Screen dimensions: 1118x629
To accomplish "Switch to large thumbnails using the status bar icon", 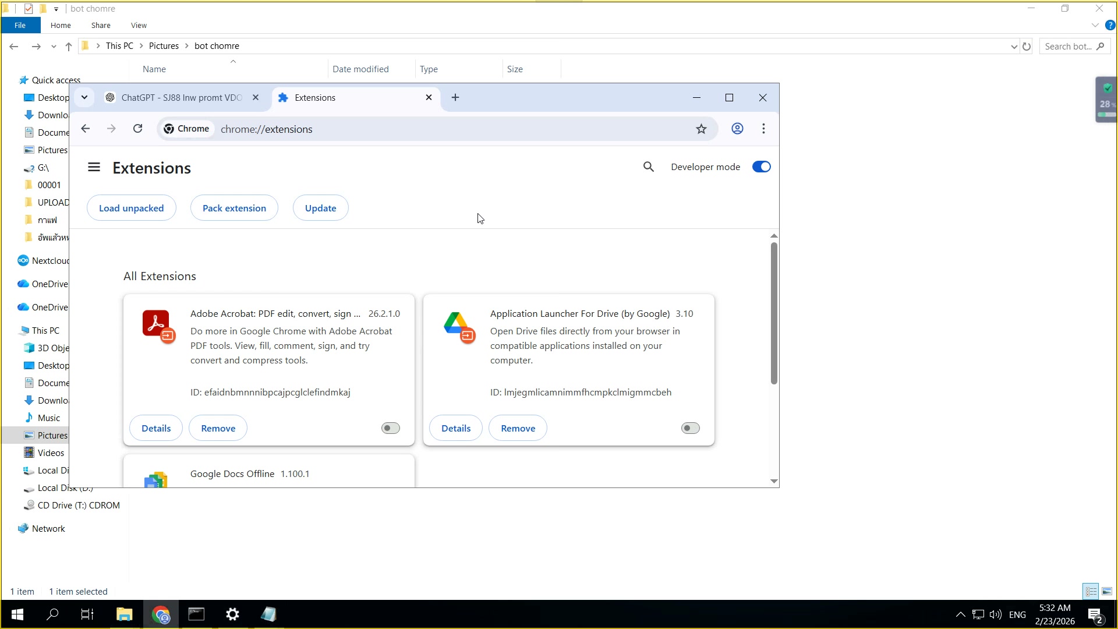I will (1107, 591).
